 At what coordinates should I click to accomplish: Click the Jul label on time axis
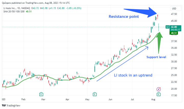132,99
